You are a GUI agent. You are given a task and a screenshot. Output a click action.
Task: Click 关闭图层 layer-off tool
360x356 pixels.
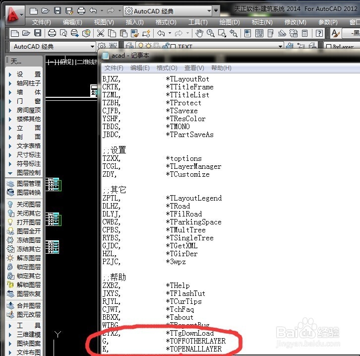click(24, 204)
